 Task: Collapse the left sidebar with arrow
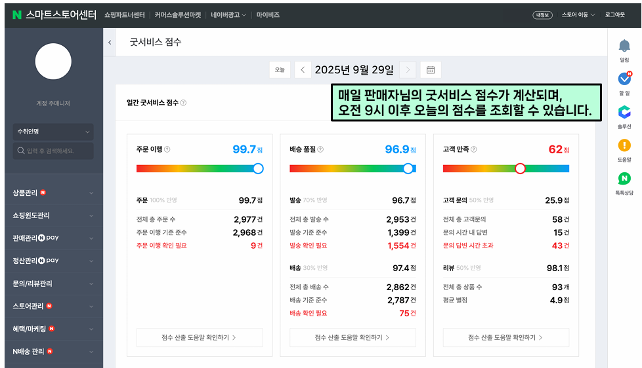110,43
